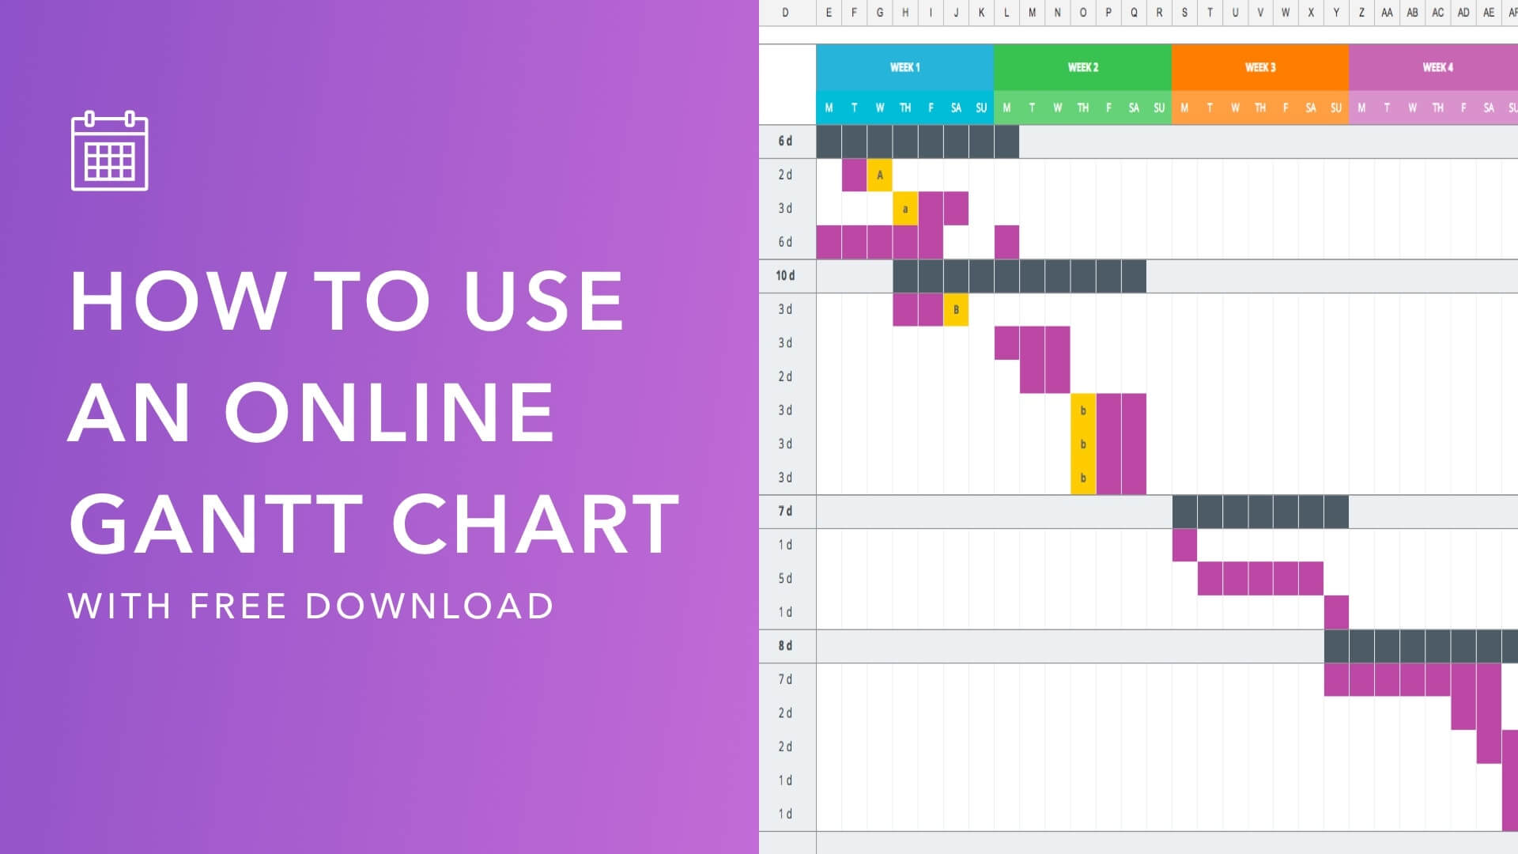1518x854 pixels.
Task: Select the 10d task bar in chart
Action: pos(1017,275)
